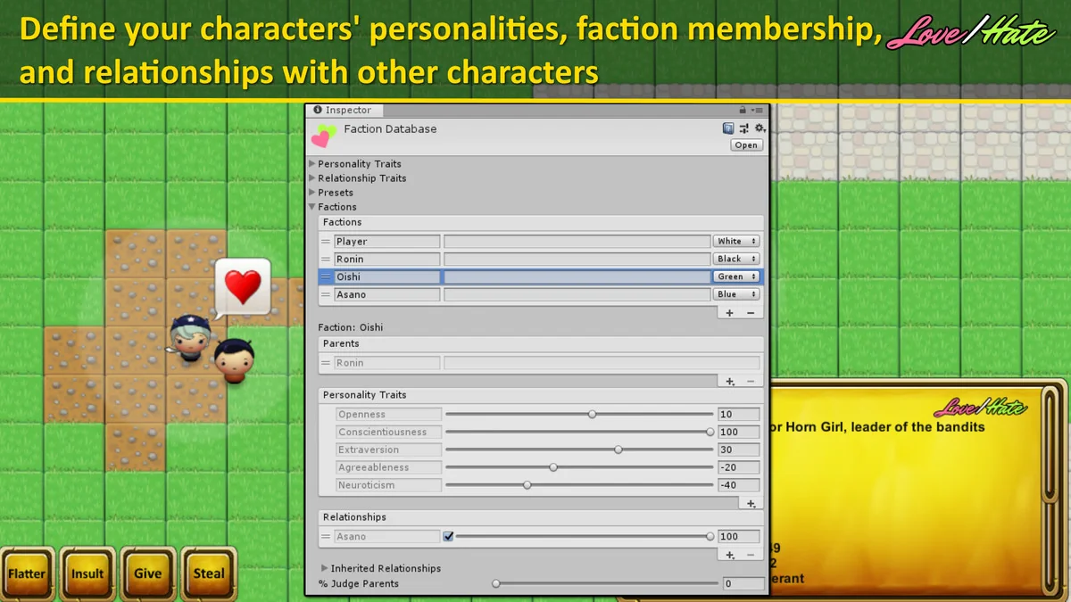Image resolution: width=1071 pixels, height=602 pixels.
Task: Click the heart speech bubble above characters
Action: [242, 286]
